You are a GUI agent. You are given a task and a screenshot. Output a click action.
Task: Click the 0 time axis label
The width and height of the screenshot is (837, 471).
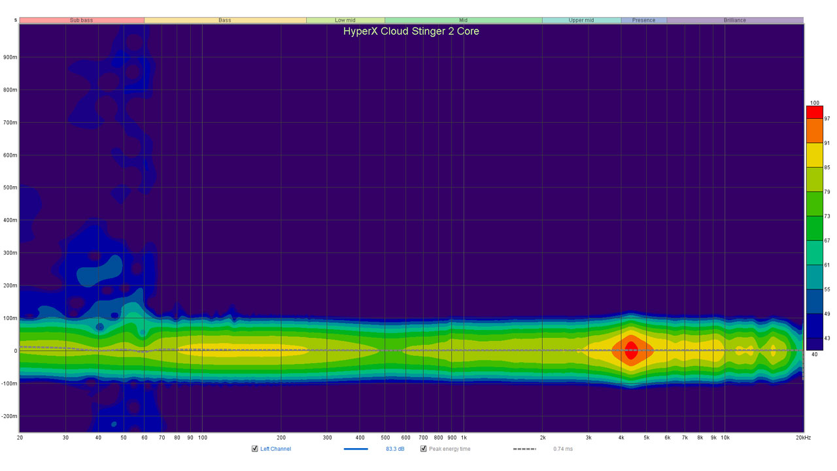pyautogui.click(x=16, y=351)
